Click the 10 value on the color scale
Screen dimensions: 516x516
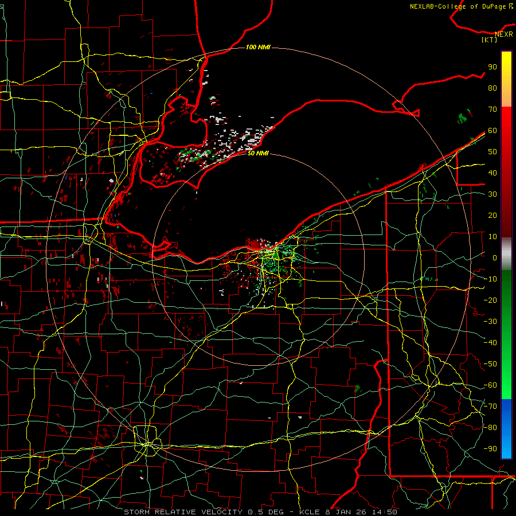click(x=492, y=237)
